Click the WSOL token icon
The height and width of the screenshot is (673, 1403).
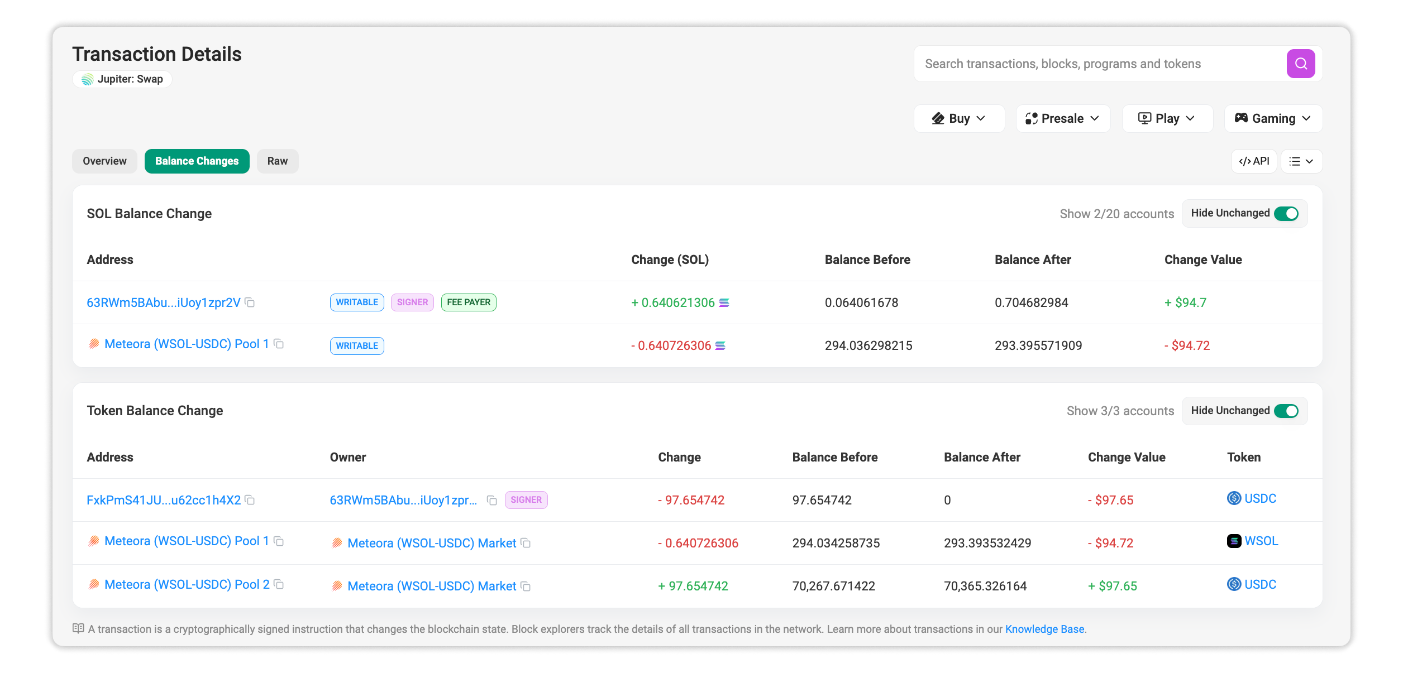click(x=1234, y=541)
